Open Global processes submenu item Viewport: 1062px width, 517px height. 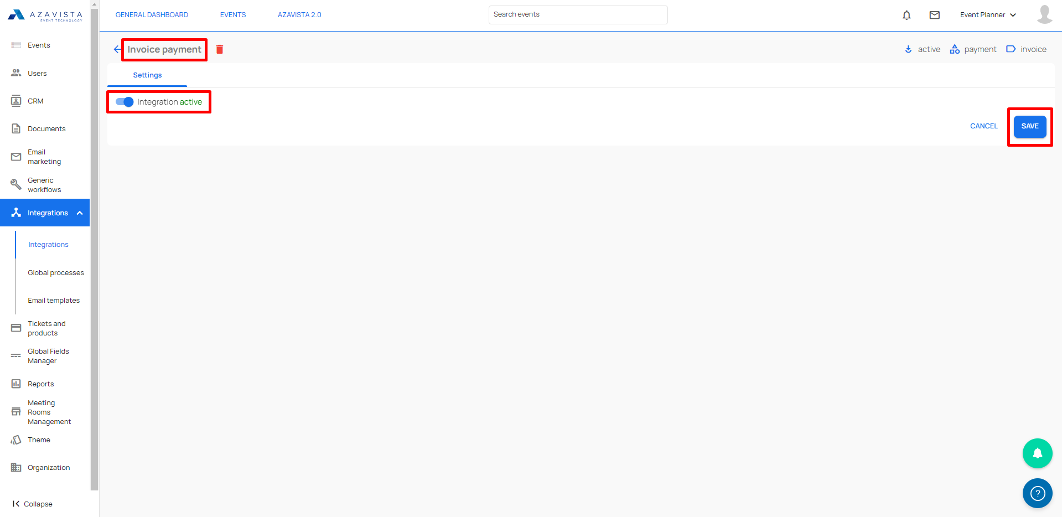[56, 273]
